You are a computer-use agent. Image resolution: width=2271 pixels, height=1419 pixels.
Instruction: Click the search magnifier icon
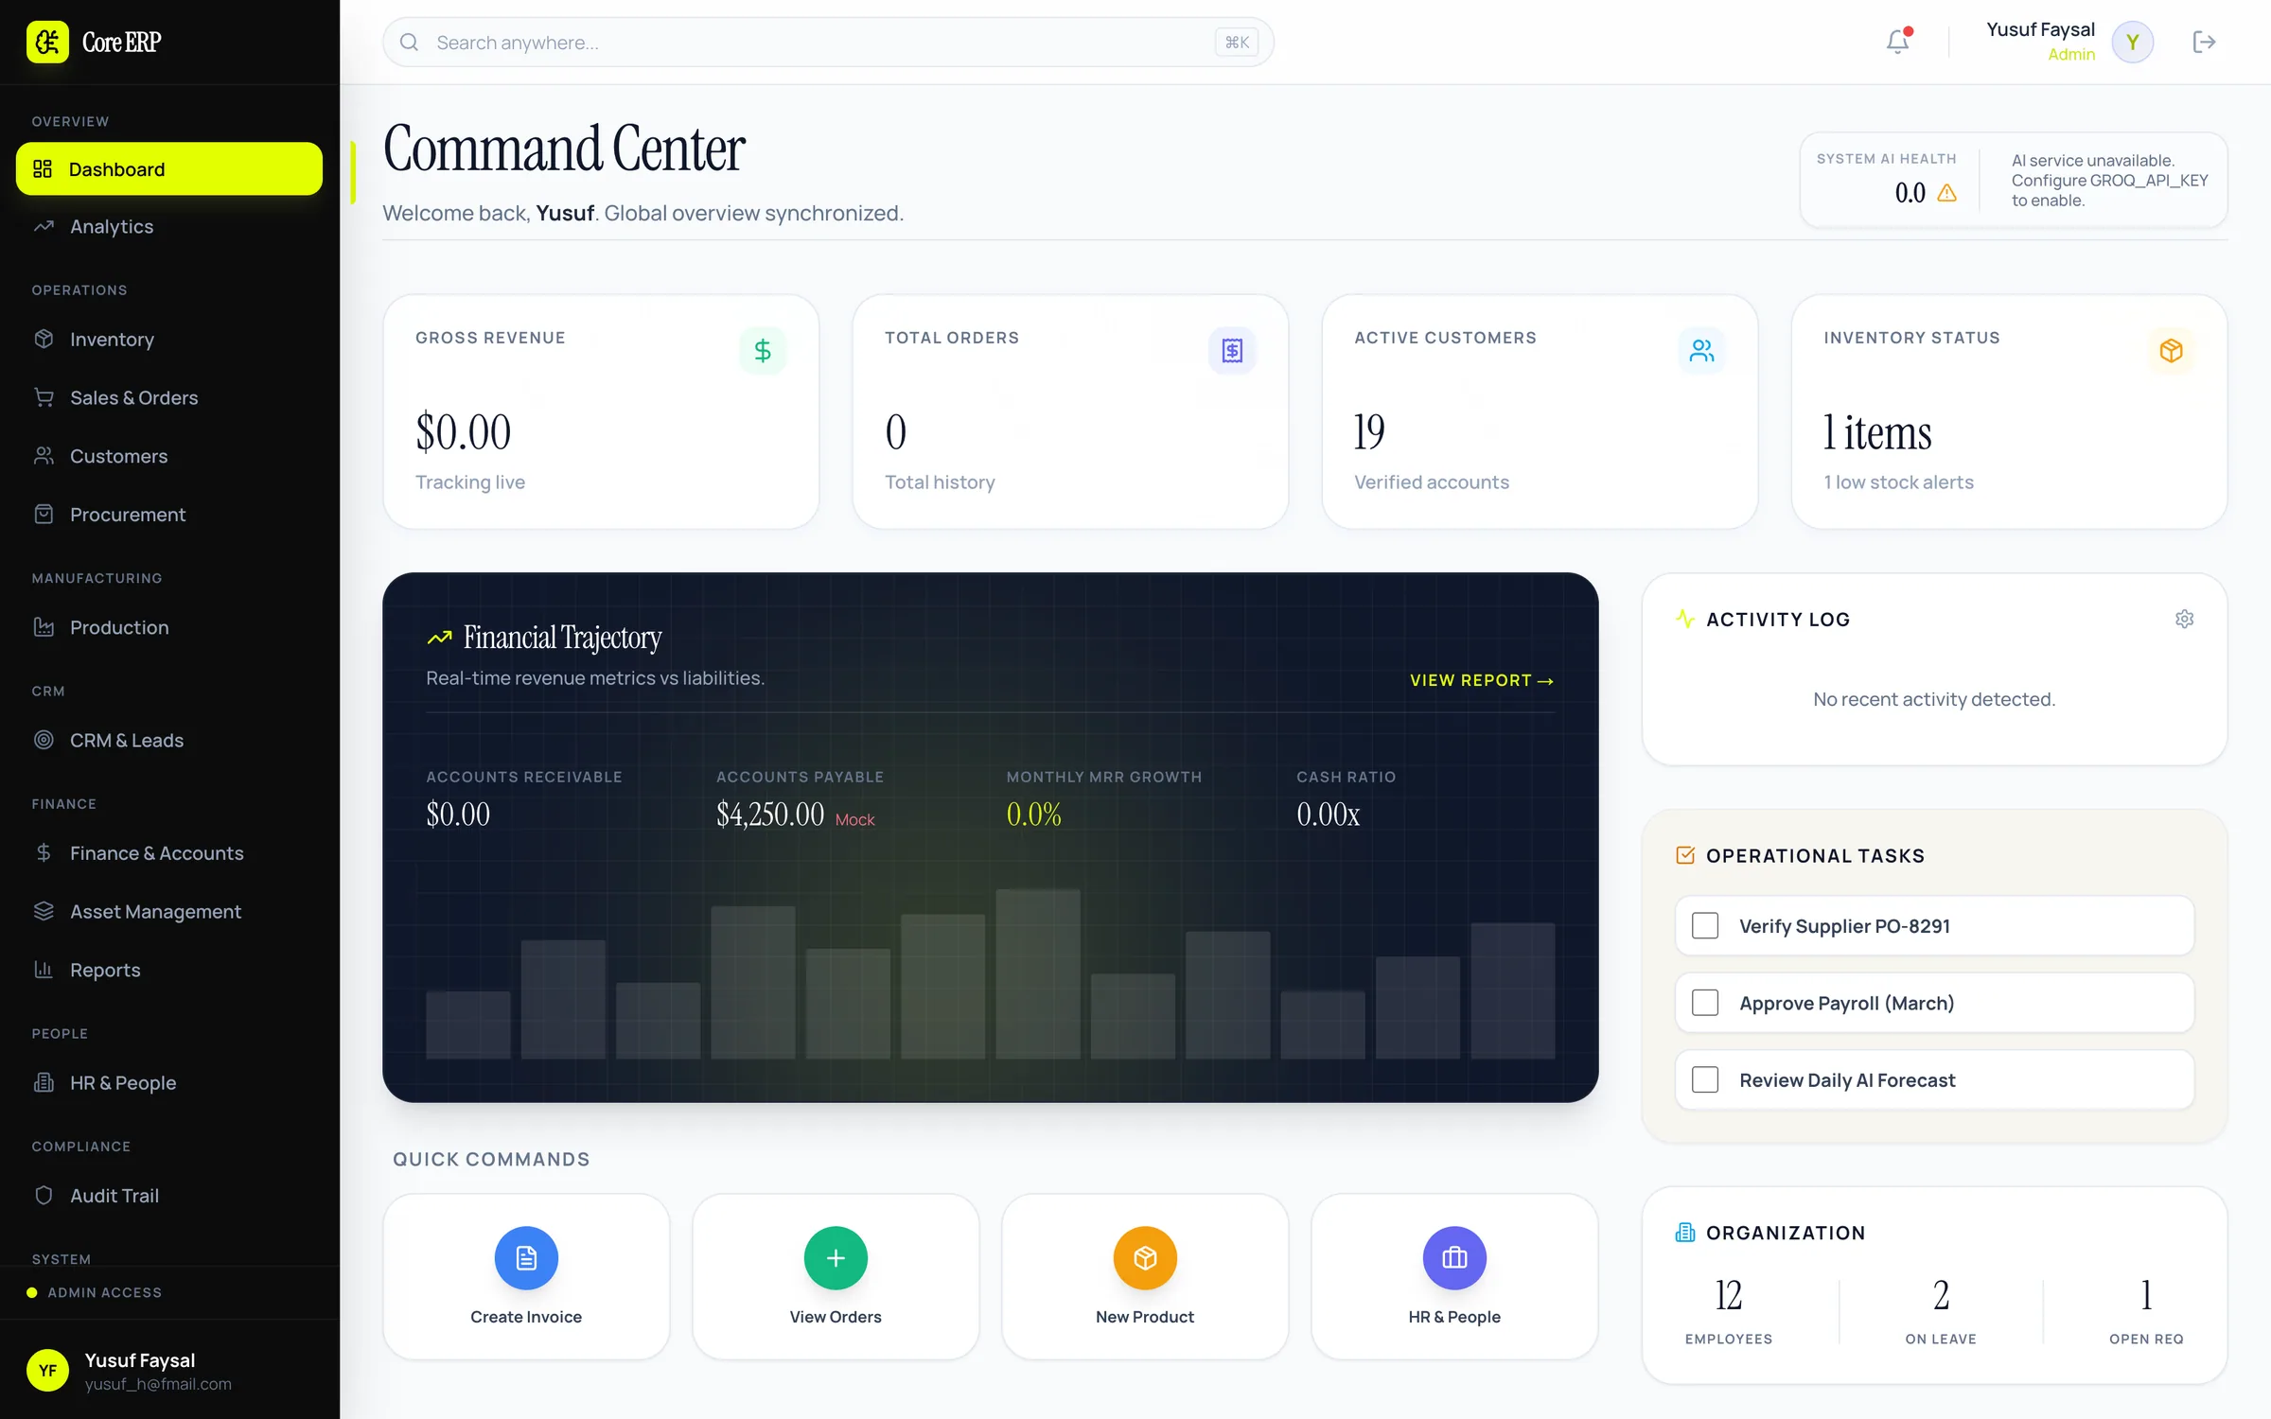[x=409, y=42]
